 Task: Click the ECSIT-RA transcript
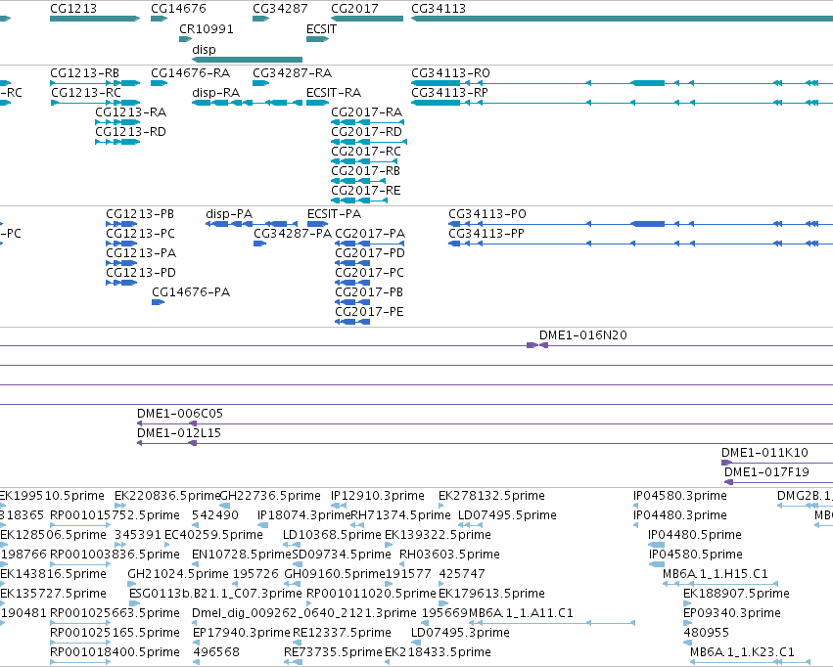318,103
